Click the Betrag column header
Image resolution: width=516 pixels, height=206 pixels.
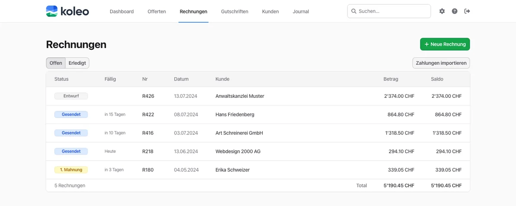391,79
